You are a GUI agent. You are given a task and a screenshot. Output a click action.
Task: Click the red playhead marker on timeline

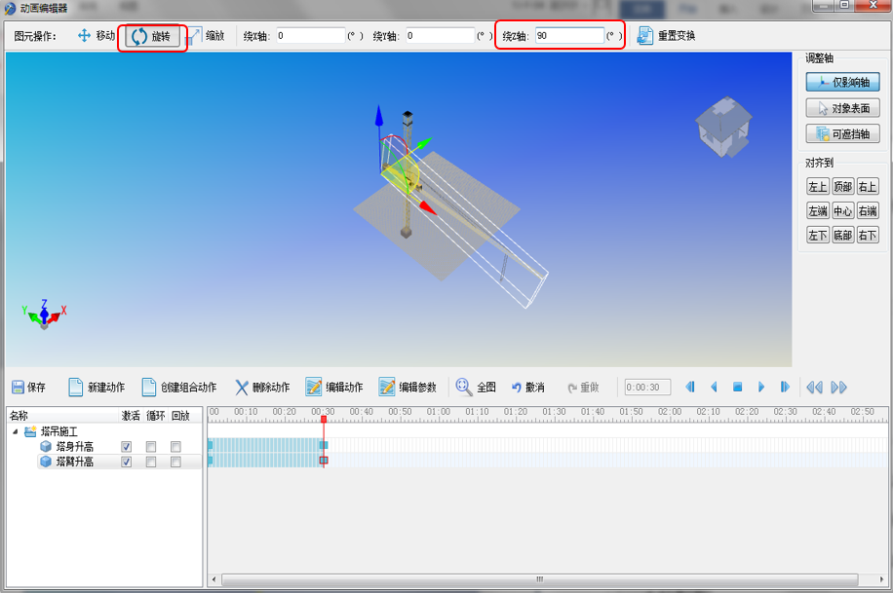tap(324, 419)
